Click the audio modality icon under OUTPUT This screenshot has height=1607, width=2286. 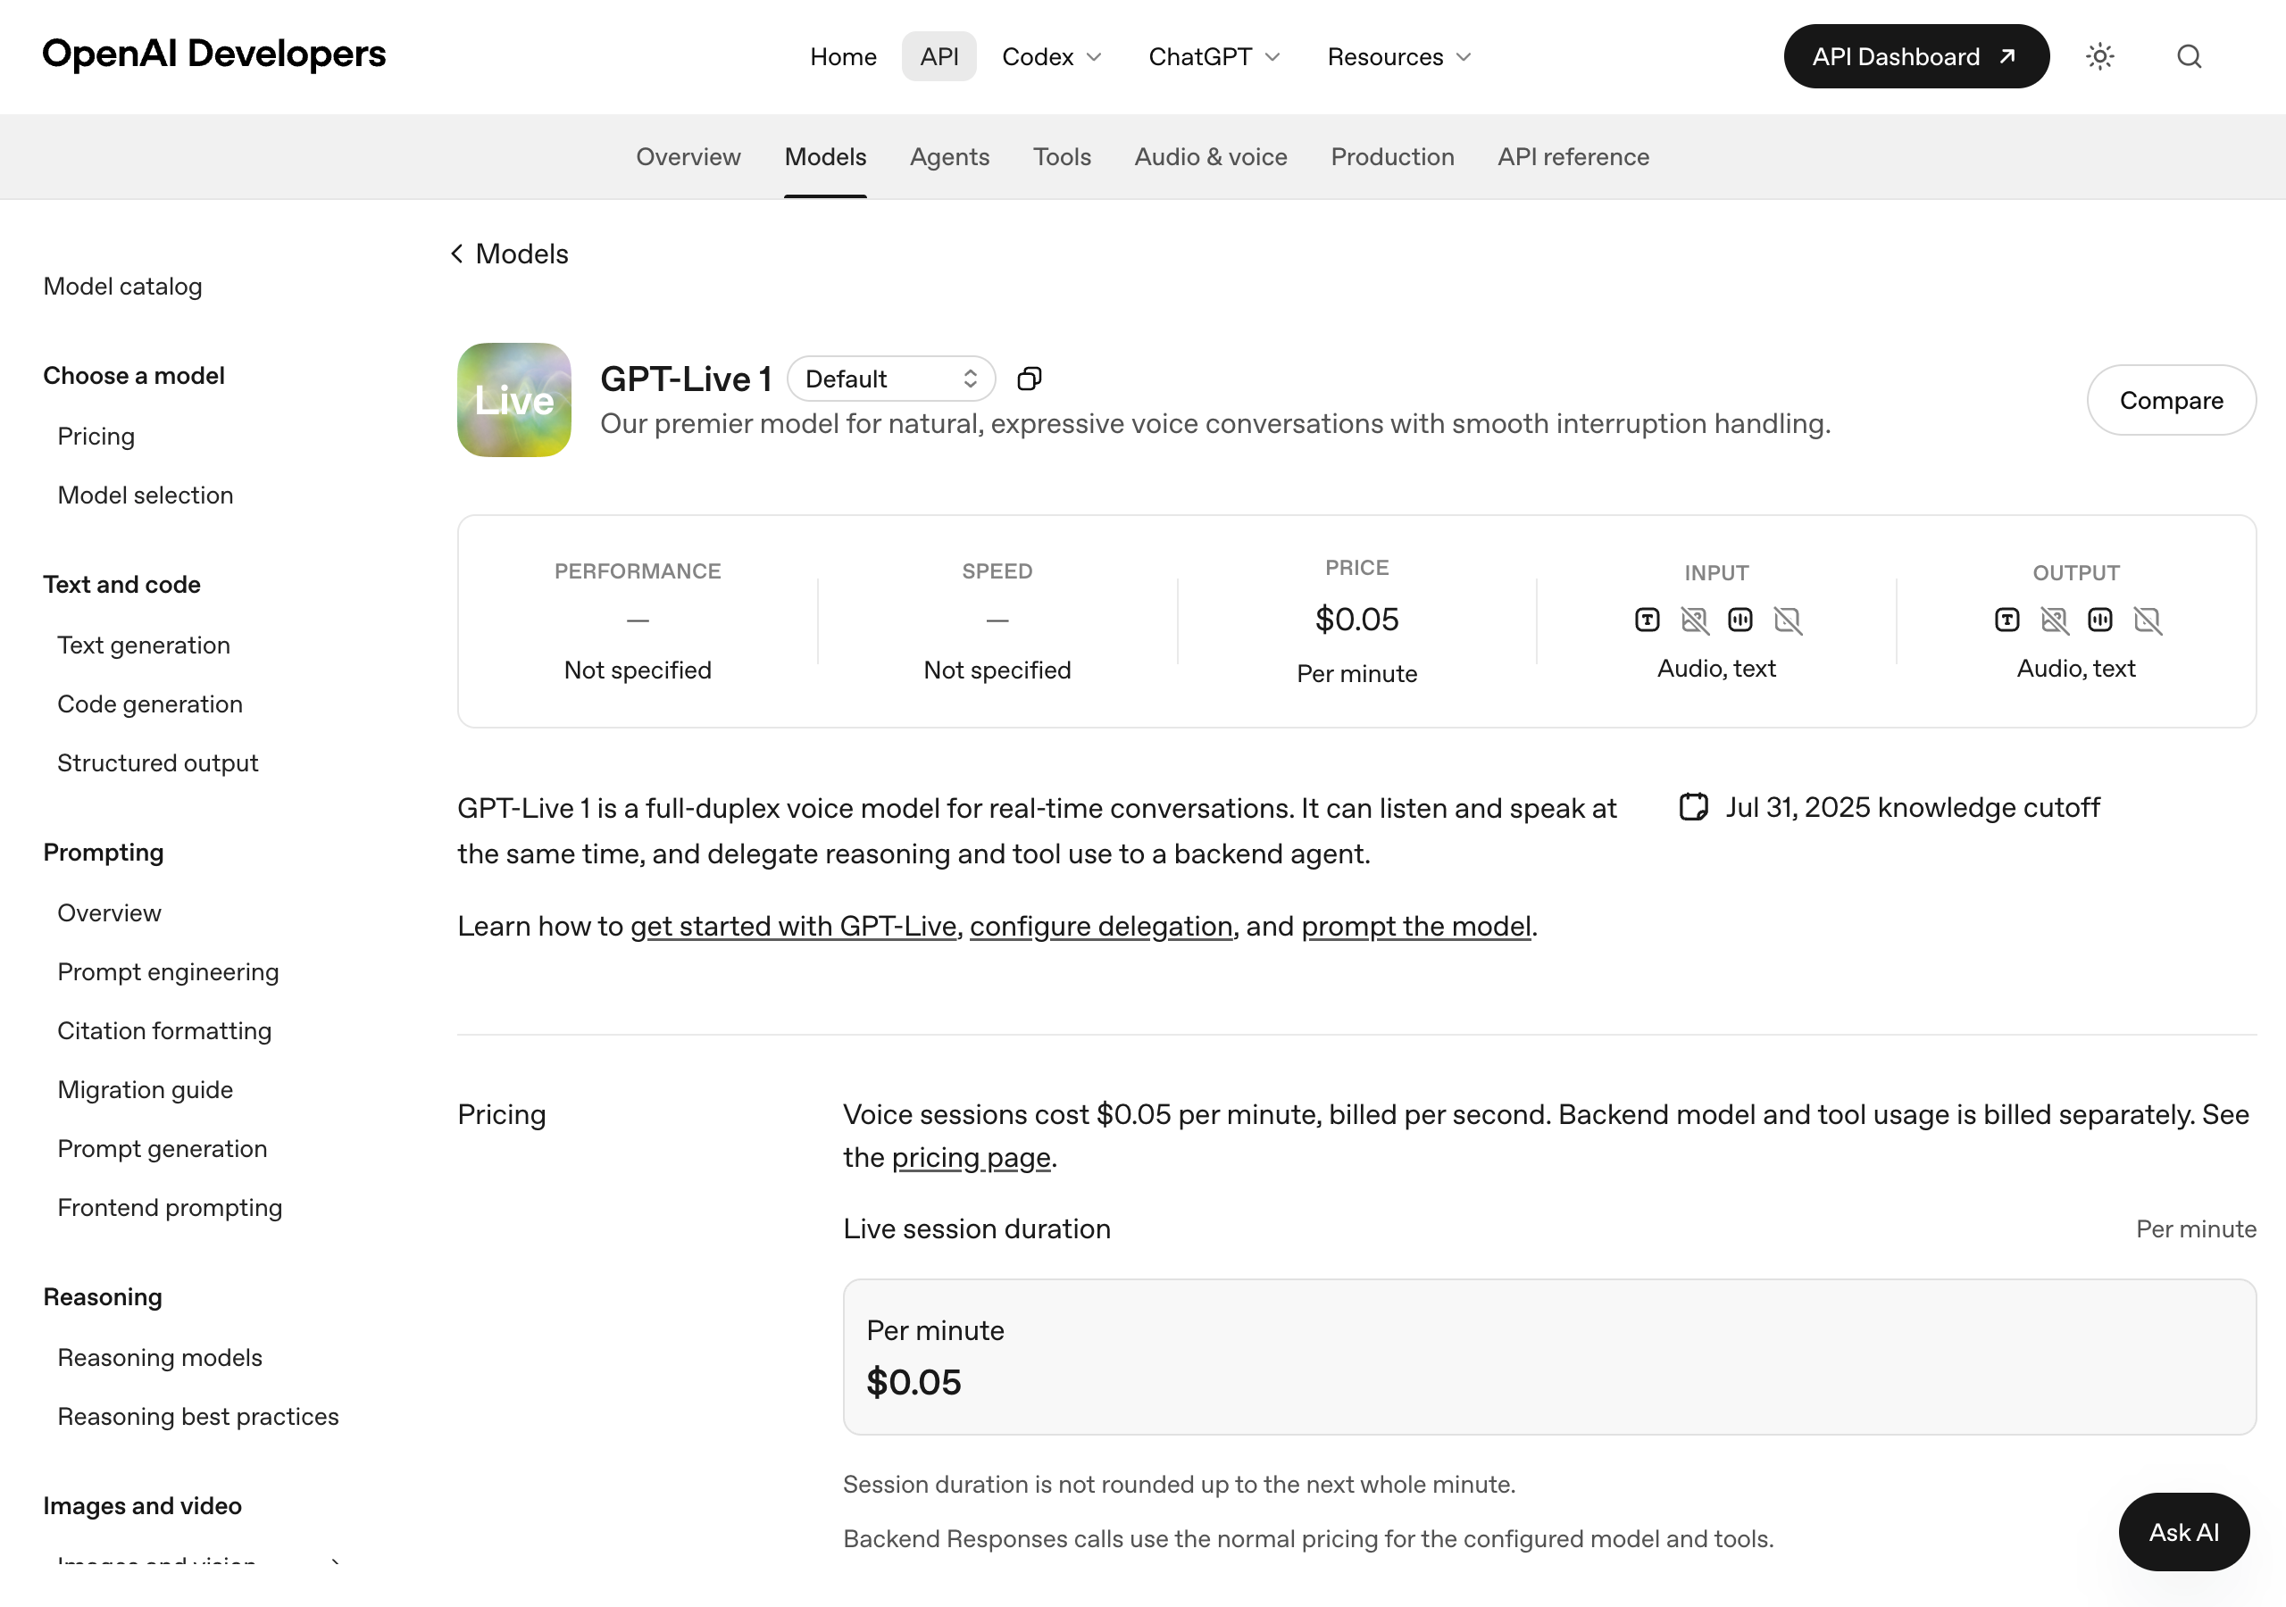[2099, 620]
